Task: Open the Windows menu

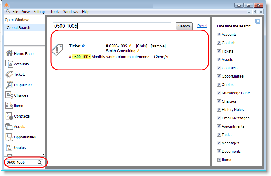Action: (70, 12)
